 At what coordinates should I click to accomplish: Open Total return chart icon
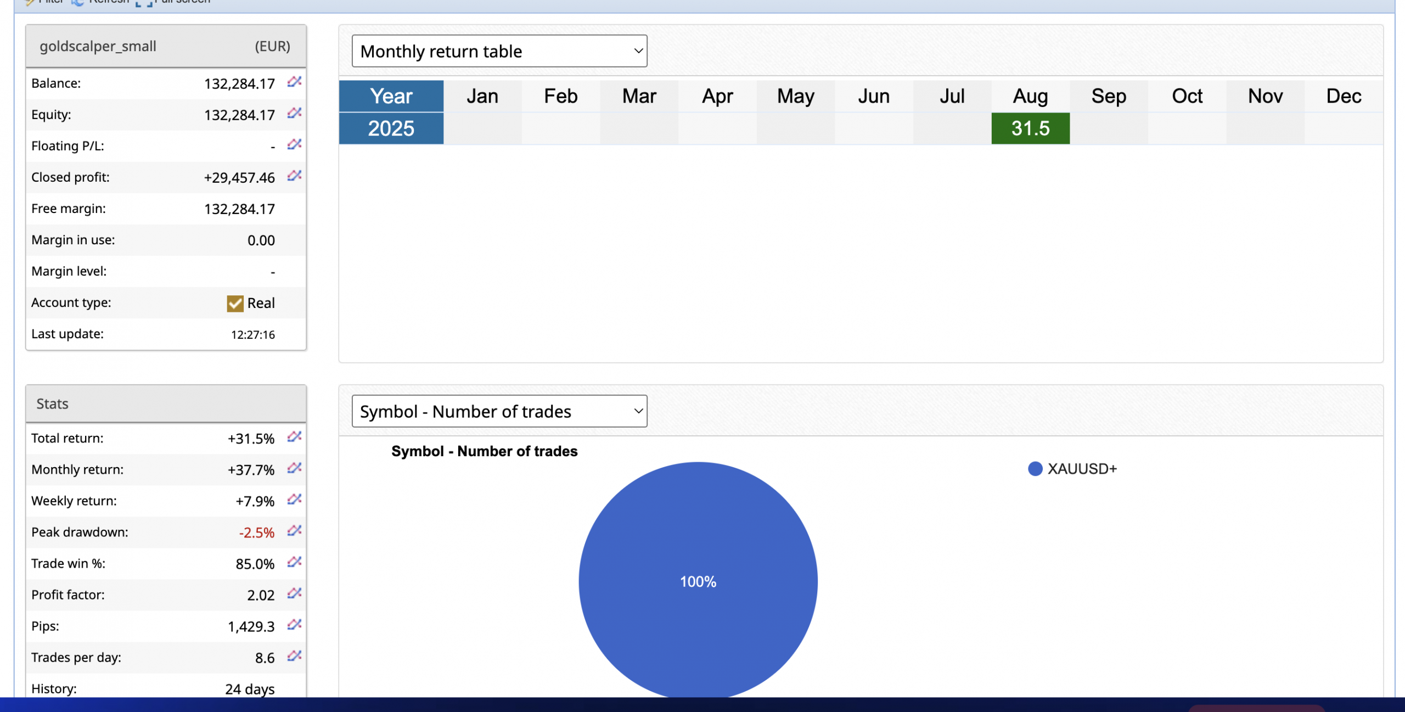click(x=294, y=437)
